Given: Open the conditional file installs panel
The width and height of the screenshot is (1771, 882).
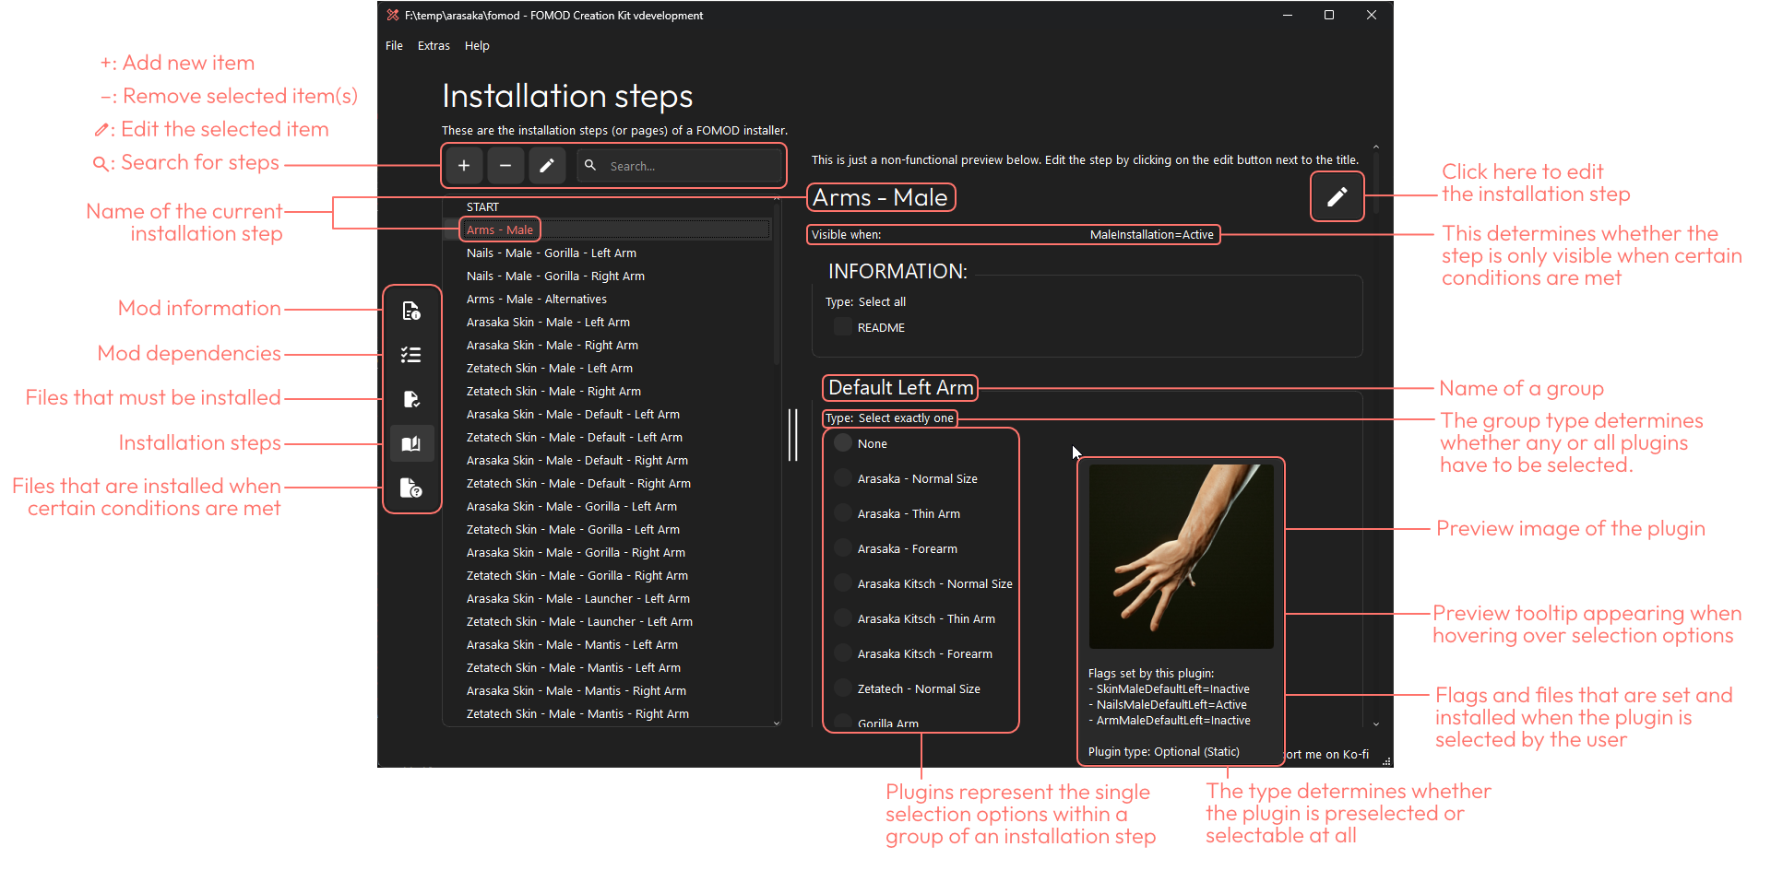Looking at the screenshot, I should (x=411, y=488).
